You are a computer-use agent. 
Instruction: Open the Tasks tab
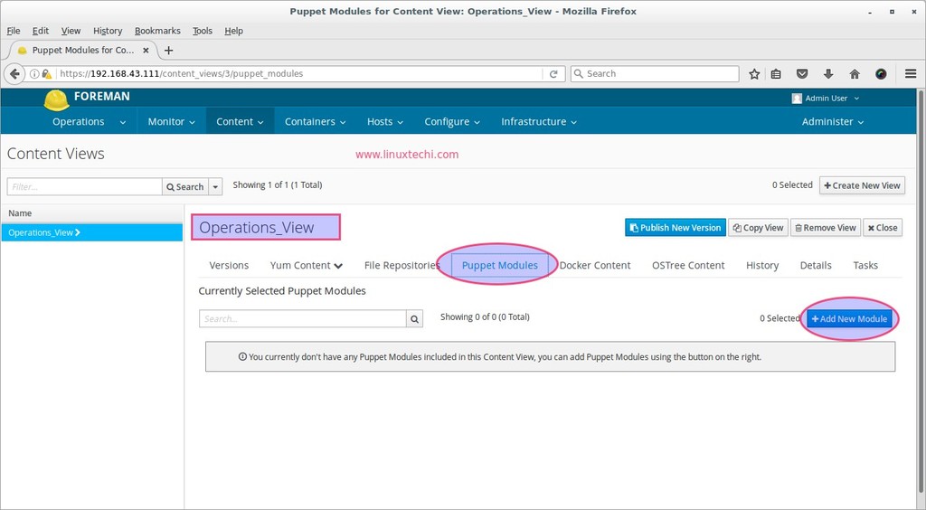865,266
